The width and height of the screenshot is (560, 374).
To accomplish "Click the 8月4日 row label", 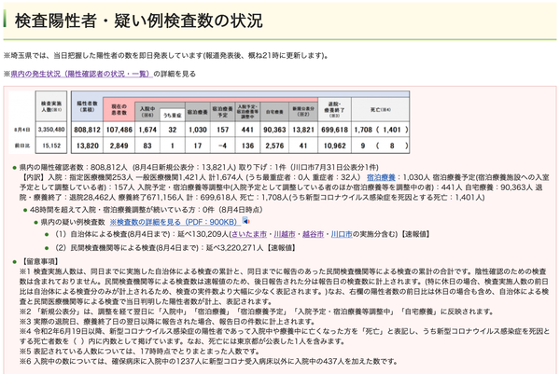I will [22, 130].
